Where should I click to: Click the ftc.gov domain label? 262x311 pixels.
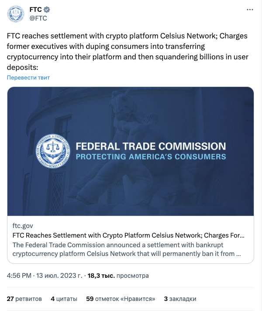(23, 226)
